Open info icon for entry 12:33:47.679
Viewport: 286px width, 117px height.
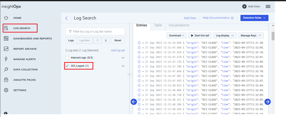[x=139, y=57]
